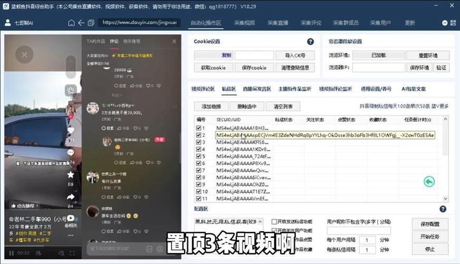460x264 pixels.
Task: Close the Douyin comments panel with its X
Action: [174, 41]
